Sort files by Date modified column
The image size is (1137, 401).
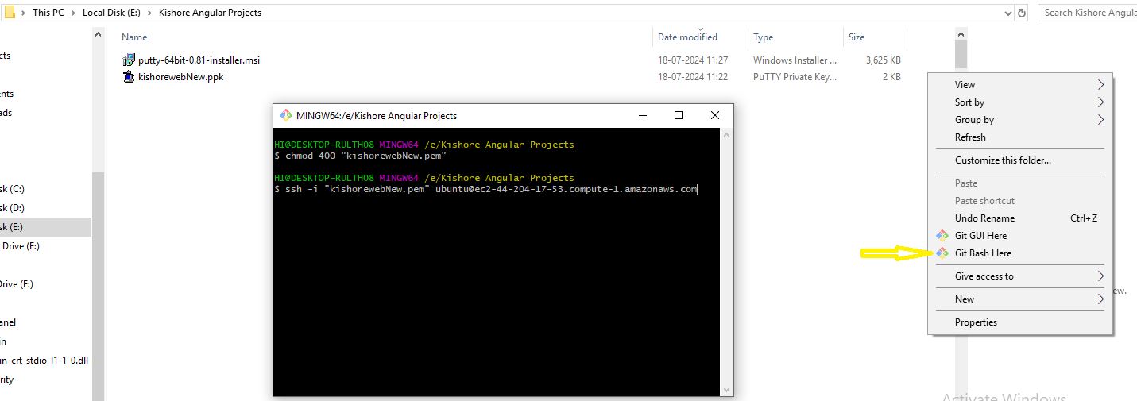coord(687,37)
